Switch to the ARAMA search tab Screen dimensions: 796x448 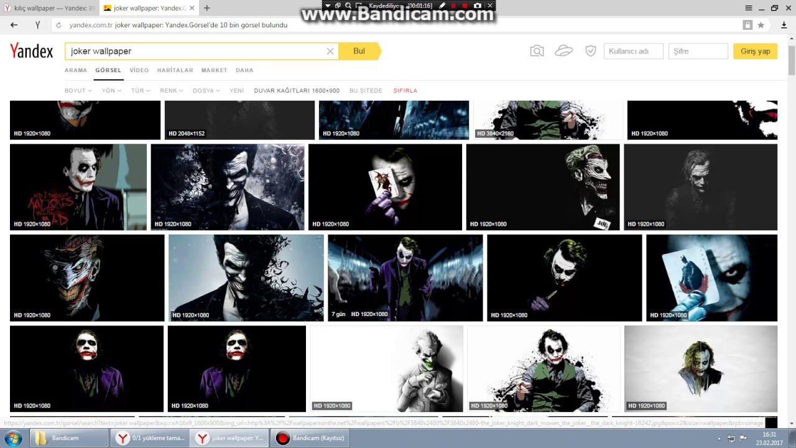coord(76,70)
